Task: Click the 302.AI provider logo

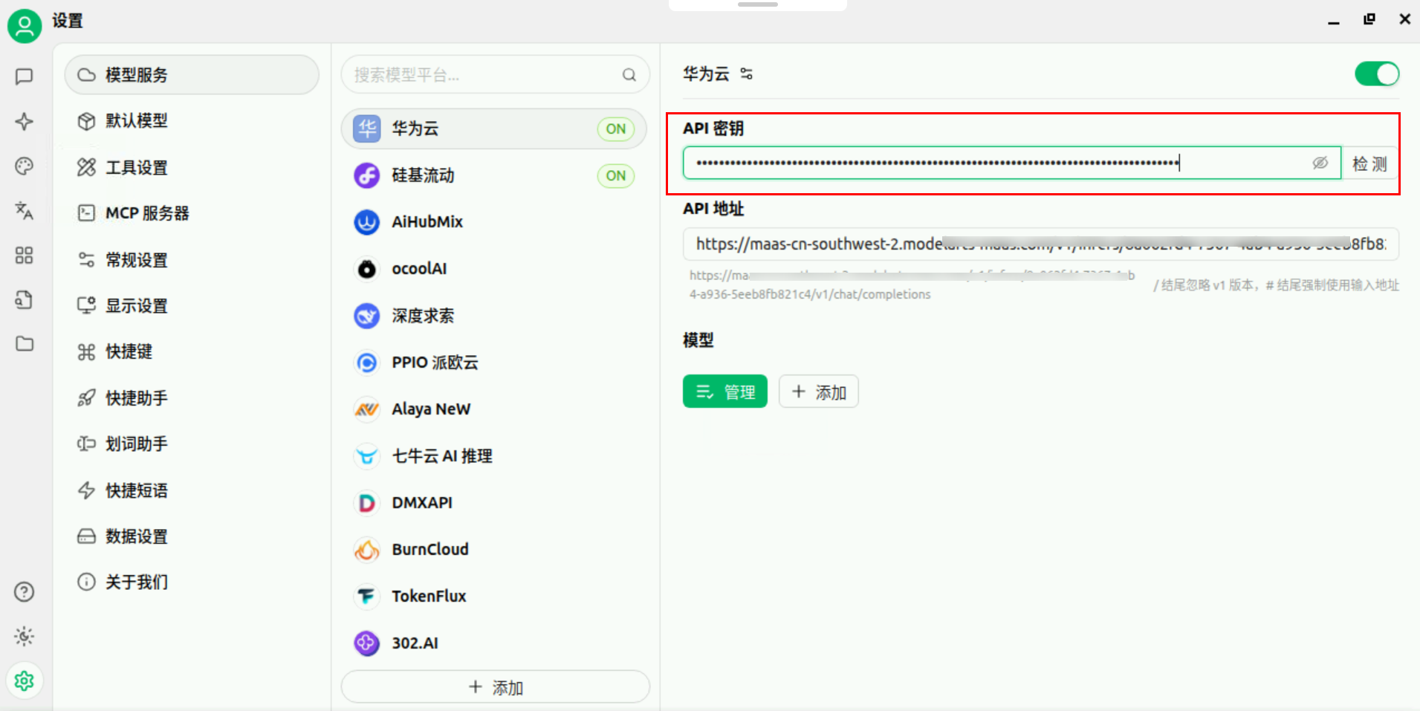Action: [x=367, y=643]
